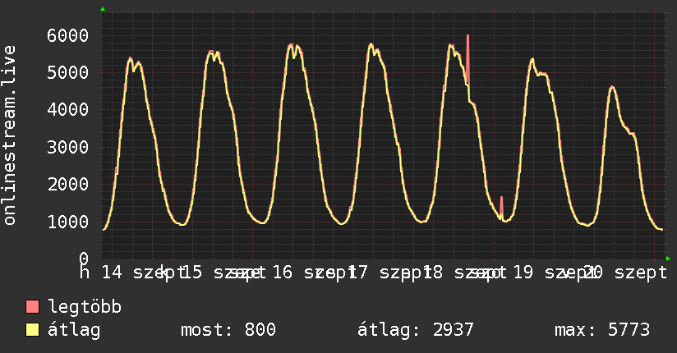This screenshot has height=353, width=677.
Task: Click the 3000 y-axis label
Action: pyautogui.click(x=68, y=147)
